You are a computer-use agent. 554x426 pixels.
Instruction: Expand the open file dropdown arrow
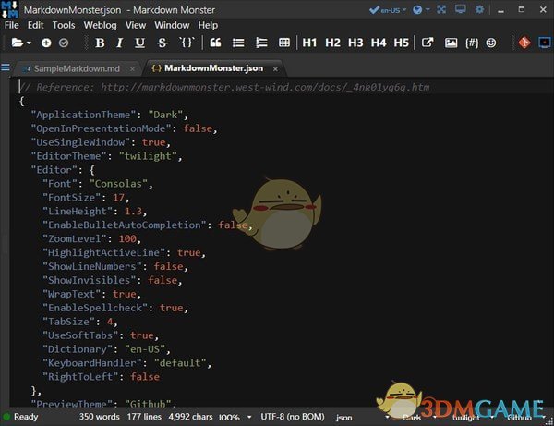(30, 43)
